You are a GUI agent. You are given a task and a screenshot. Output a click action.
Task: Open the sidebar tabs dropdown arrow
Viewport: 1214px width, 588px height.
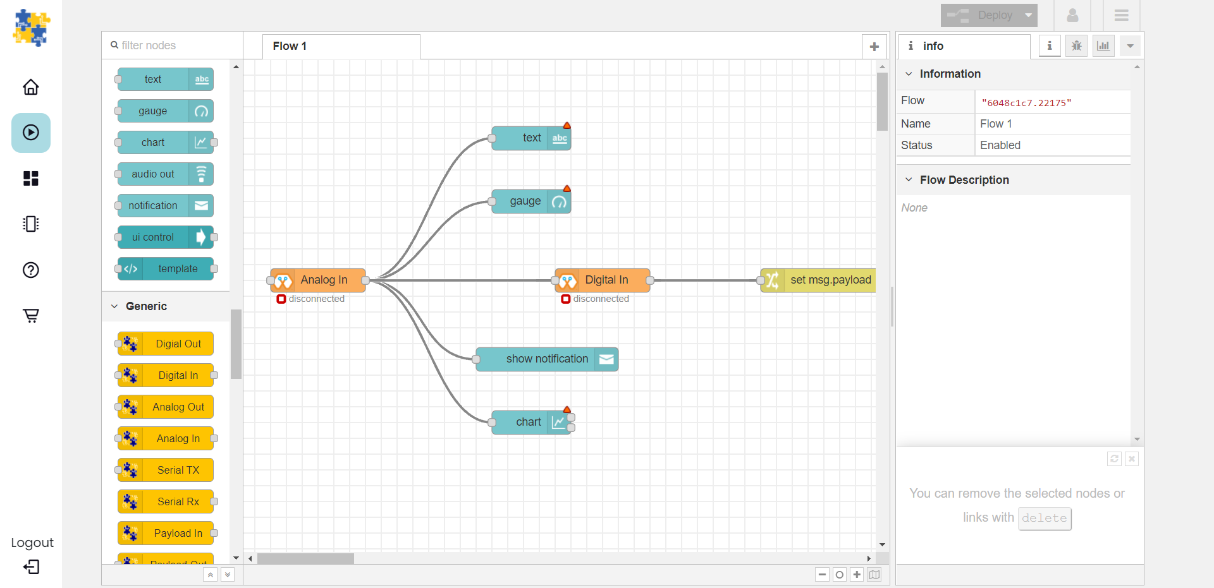1130,46
